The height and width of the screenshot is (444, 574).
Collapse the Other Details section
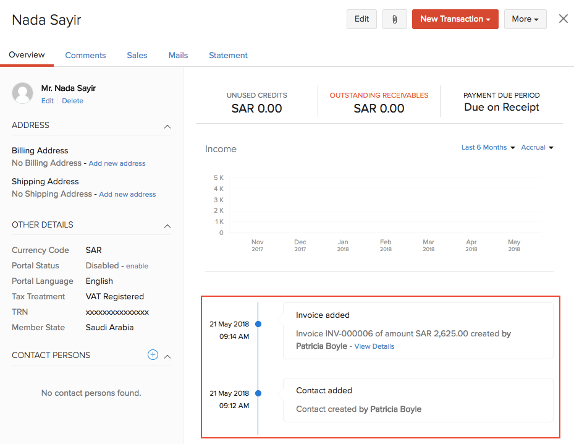pos(167,226)
